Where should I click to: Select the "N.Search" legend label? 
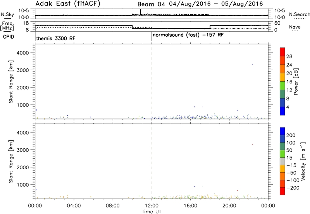click(299, 14)
